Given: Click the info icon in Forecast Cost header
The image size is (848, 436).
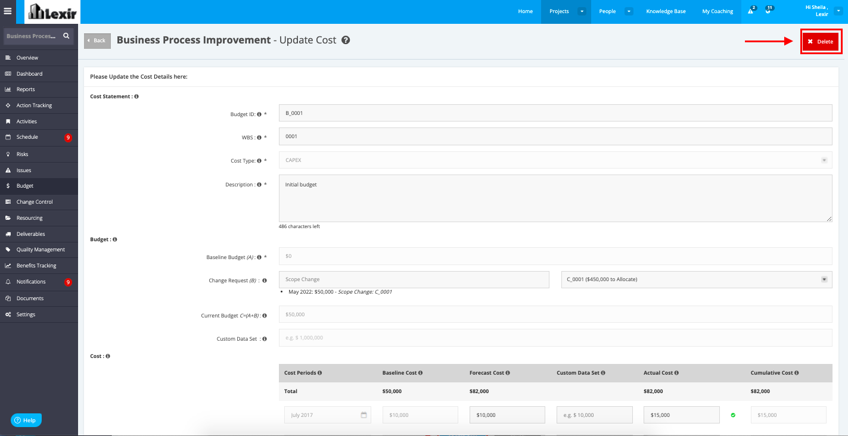Looking at the screenshot, I should [x=508, y=373].
